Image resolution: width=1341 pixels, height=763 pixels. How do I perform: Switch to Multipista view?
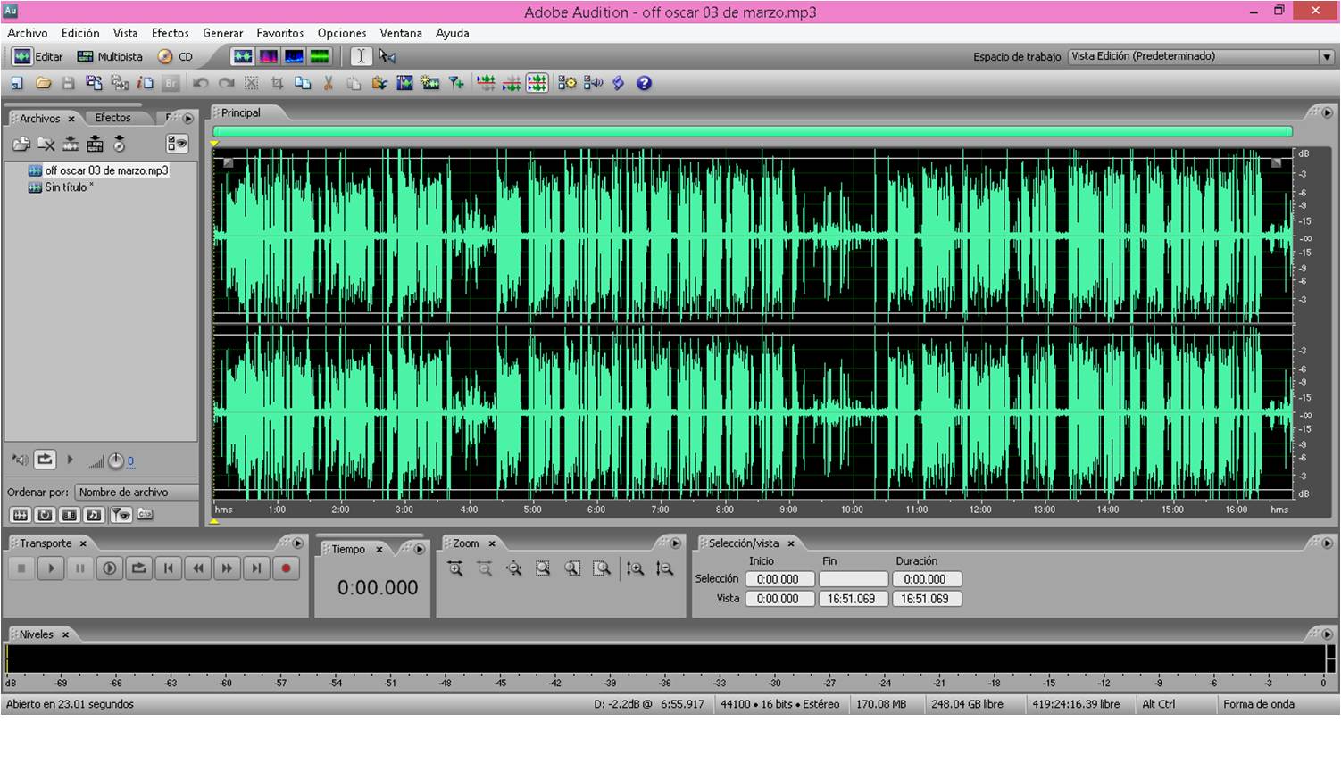(x=110, y=56)
